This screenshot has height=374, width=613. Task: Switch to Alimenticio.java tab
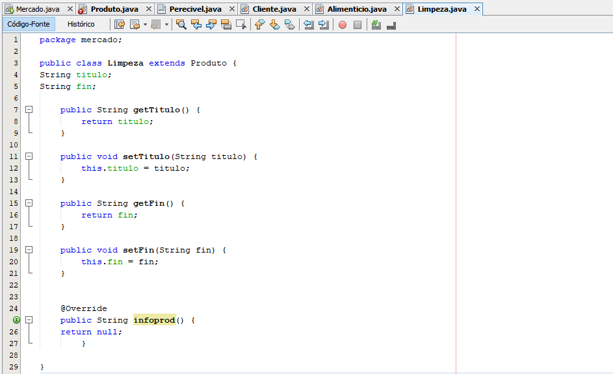click(x=357, y=9)
